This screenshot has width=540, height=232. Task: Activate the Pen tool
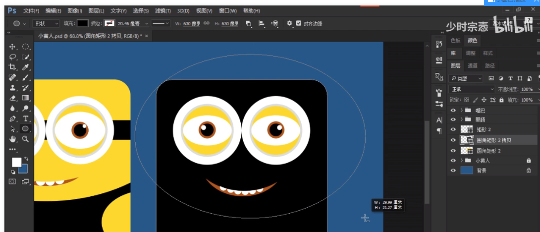coord(13,118)
